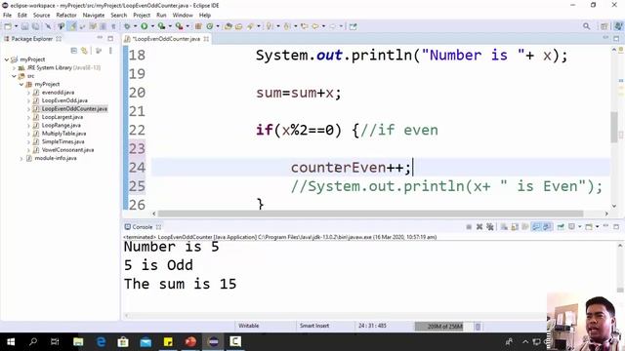Open Microsoft Edge from taskbar
This screenshot has width=625, height=351.
point(101,342)
